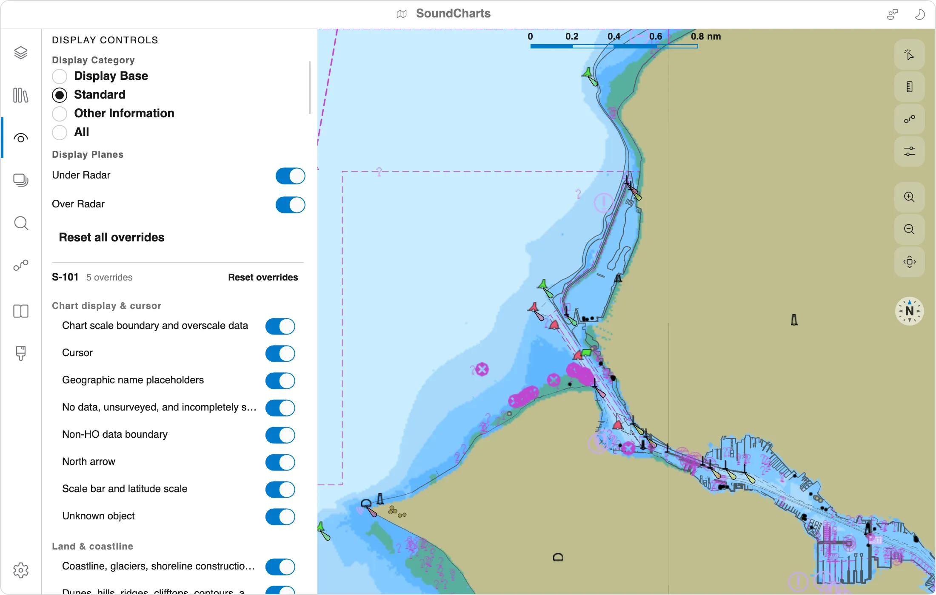Image resolution: width=936 pixels, height=595 pixels.
Task: Open the split view sidebar icon
Action: click(20, 311)
